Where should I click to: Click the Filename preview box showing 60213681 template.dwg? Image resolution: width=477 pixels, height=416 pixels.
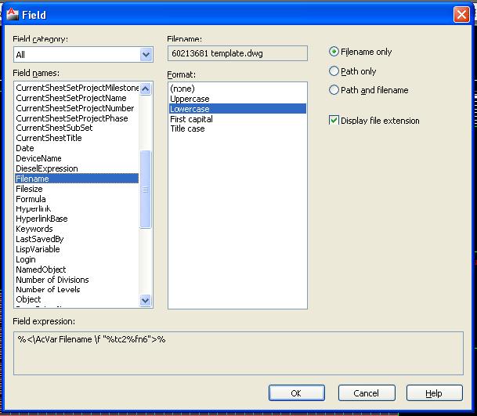click(x=237, y=53)
